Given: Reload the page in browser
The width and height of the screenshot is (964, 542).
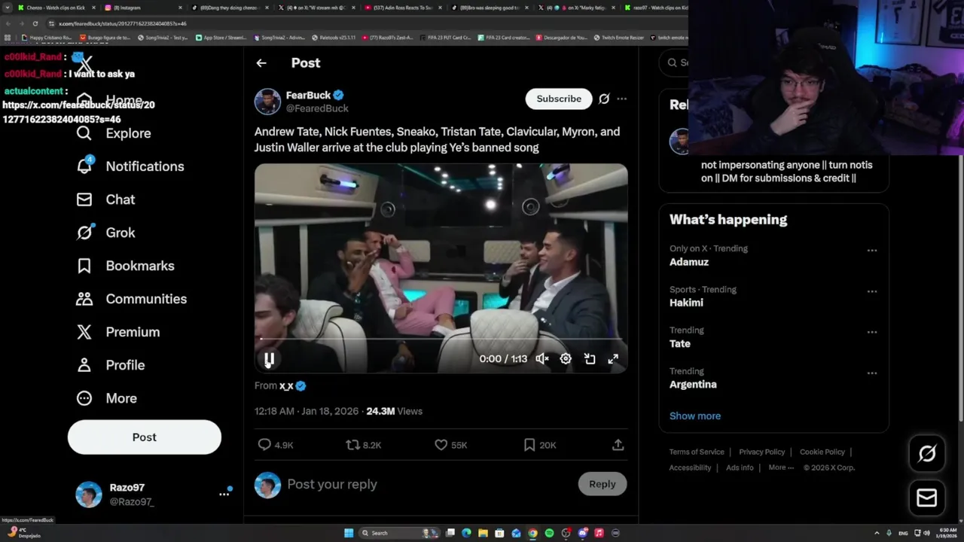Looking at the screenshot, I should point(35,23).
